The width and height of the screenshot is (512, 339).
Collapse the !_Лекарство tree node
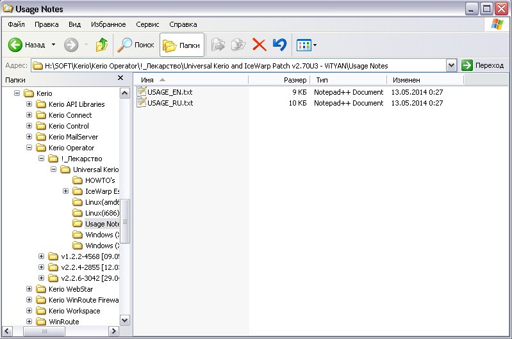coord(41,159)
